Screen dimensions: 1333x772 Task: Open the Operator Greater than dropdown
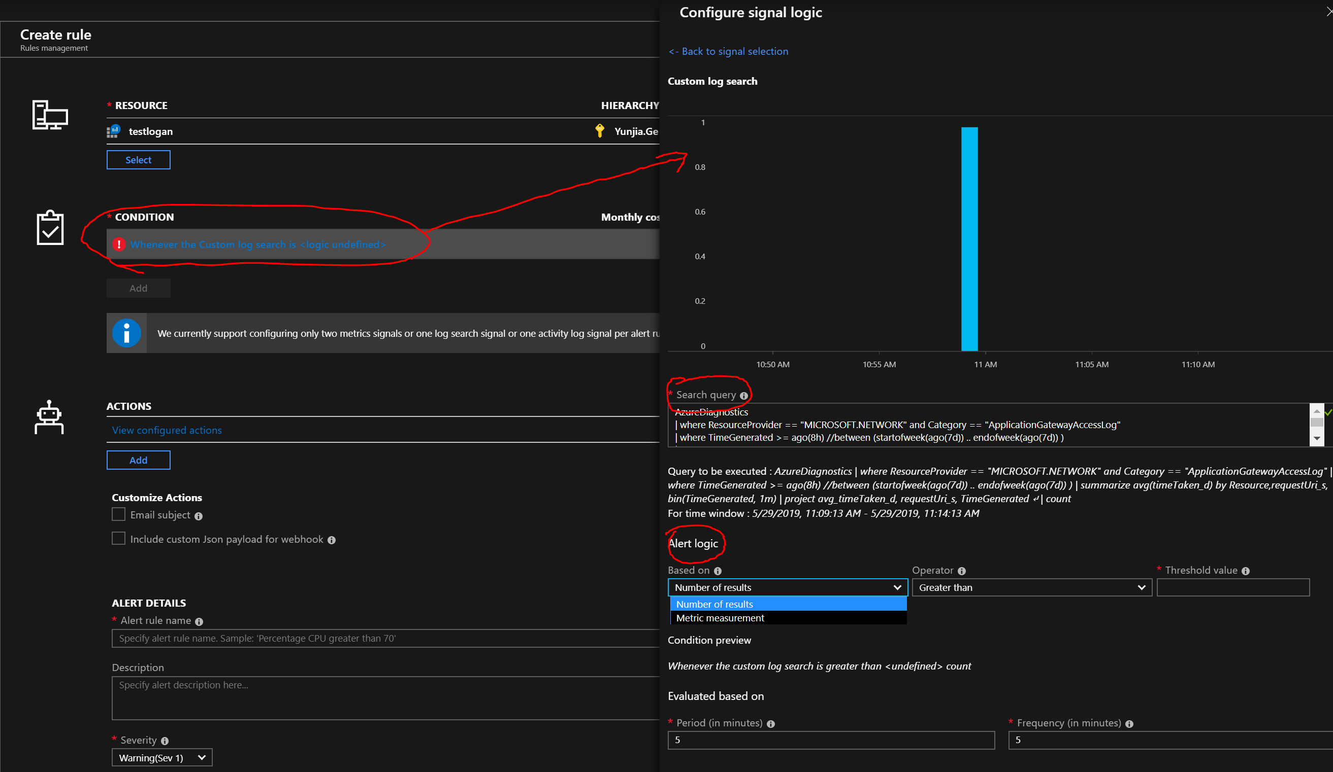(1031, 587)
